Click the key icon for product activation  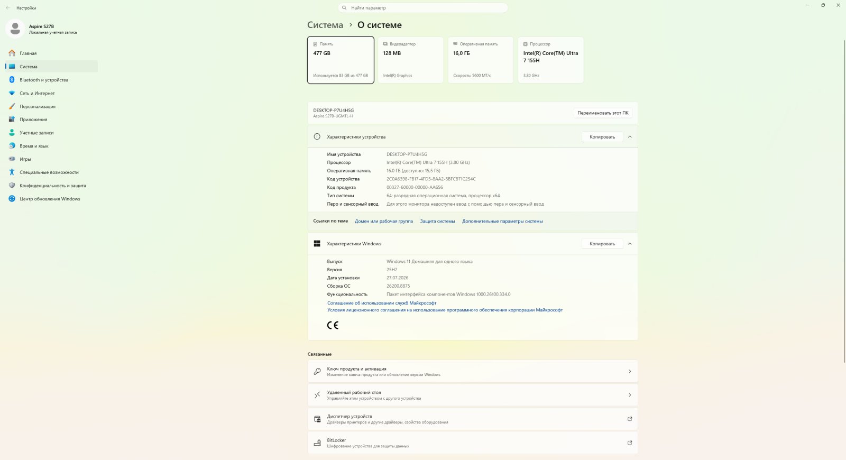click(x=317, y=372)
